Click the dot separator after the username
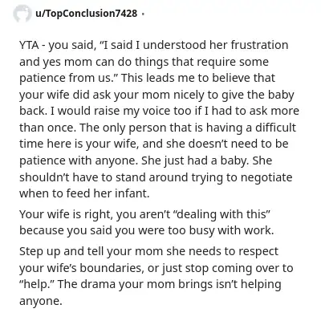321x329 pixels. pos(142,14)
